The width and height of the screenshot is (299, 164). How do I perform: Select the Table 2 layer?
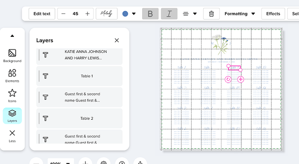tap(79, 118)
